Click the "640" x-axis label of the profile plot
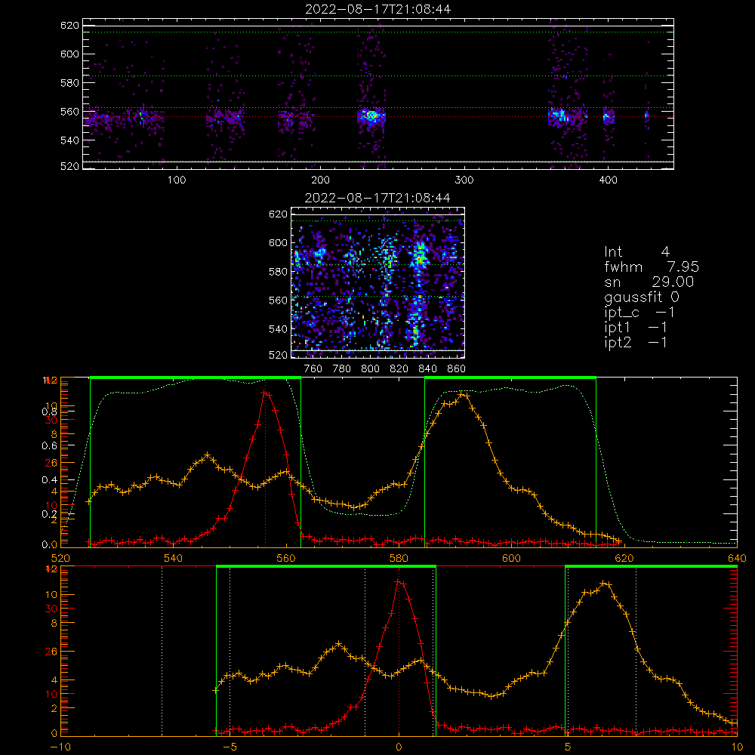Image resolution: width=755 pixels, height=755 pixels. point(737,558)
